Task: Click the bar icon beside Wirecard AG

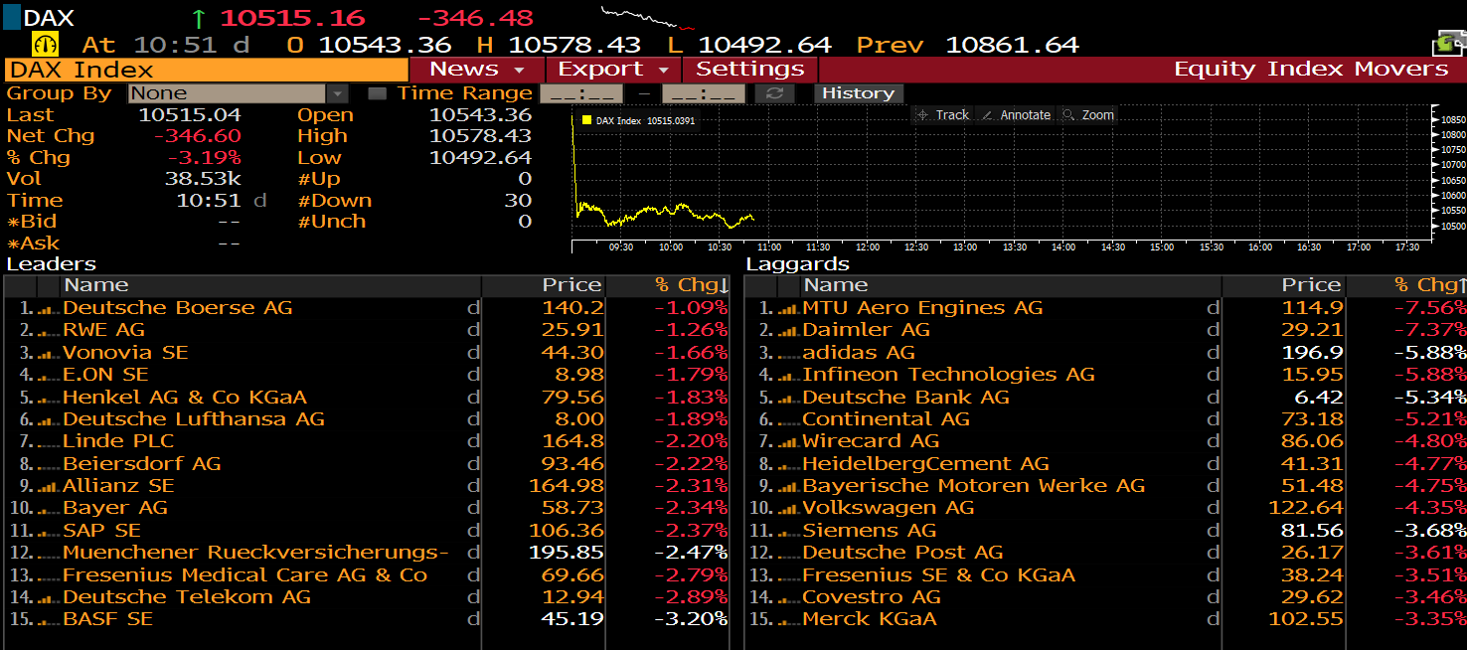Action: [787, 442]
